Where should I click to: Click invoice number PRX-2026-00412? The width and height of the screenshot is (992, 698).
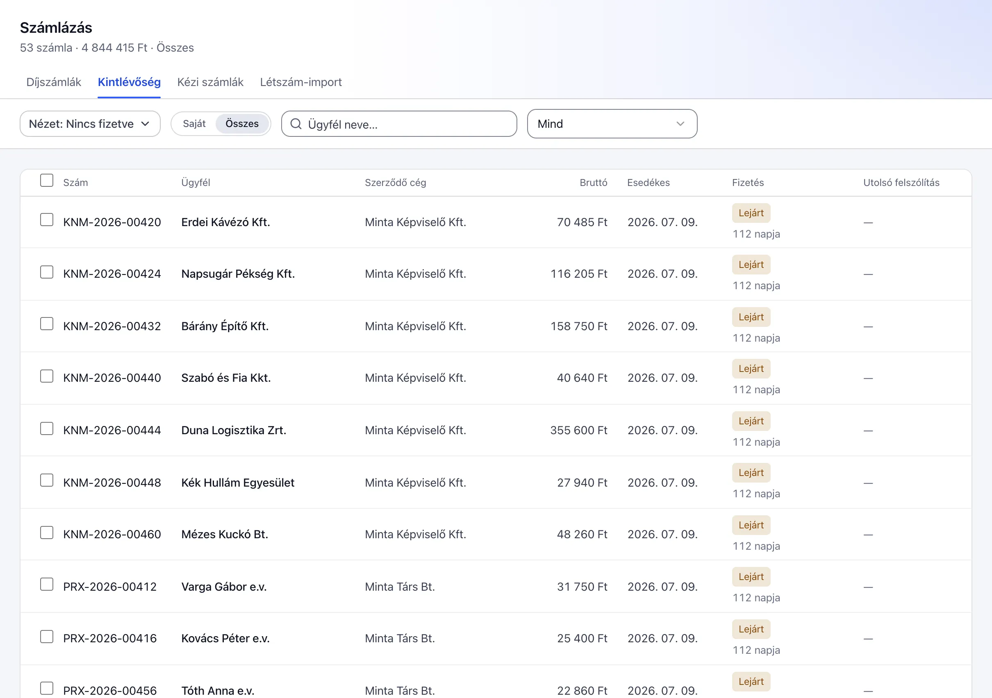click(110, 587)
